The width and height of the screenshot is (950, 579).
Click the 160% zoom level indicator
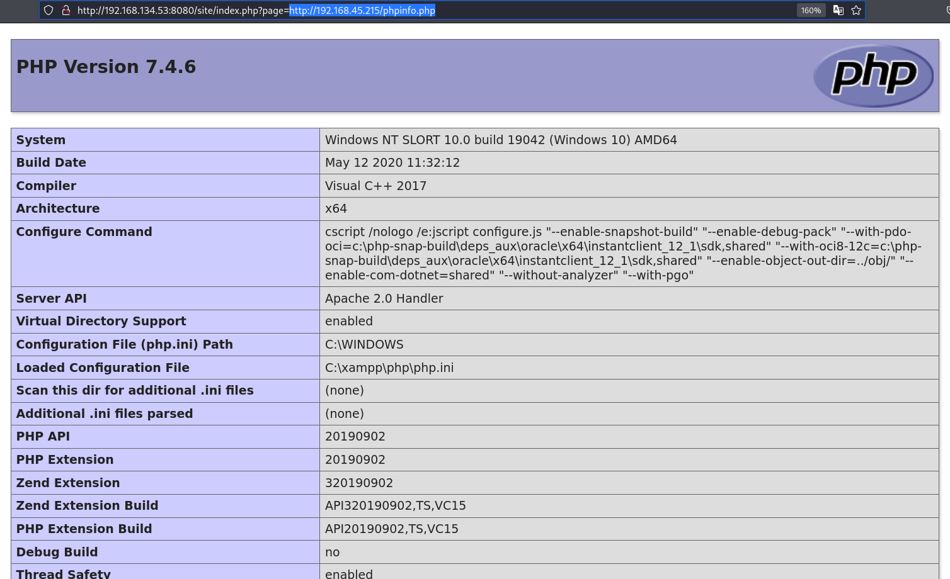[x=811, y=10]
